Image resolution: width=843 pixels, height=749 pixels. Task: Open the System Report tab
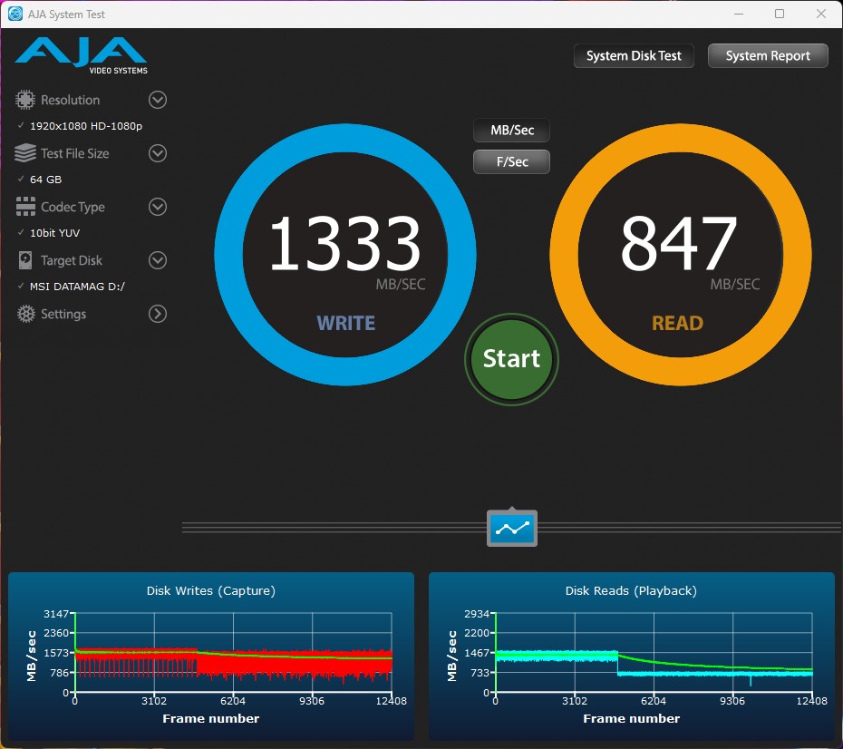click(x=768, y=56)
